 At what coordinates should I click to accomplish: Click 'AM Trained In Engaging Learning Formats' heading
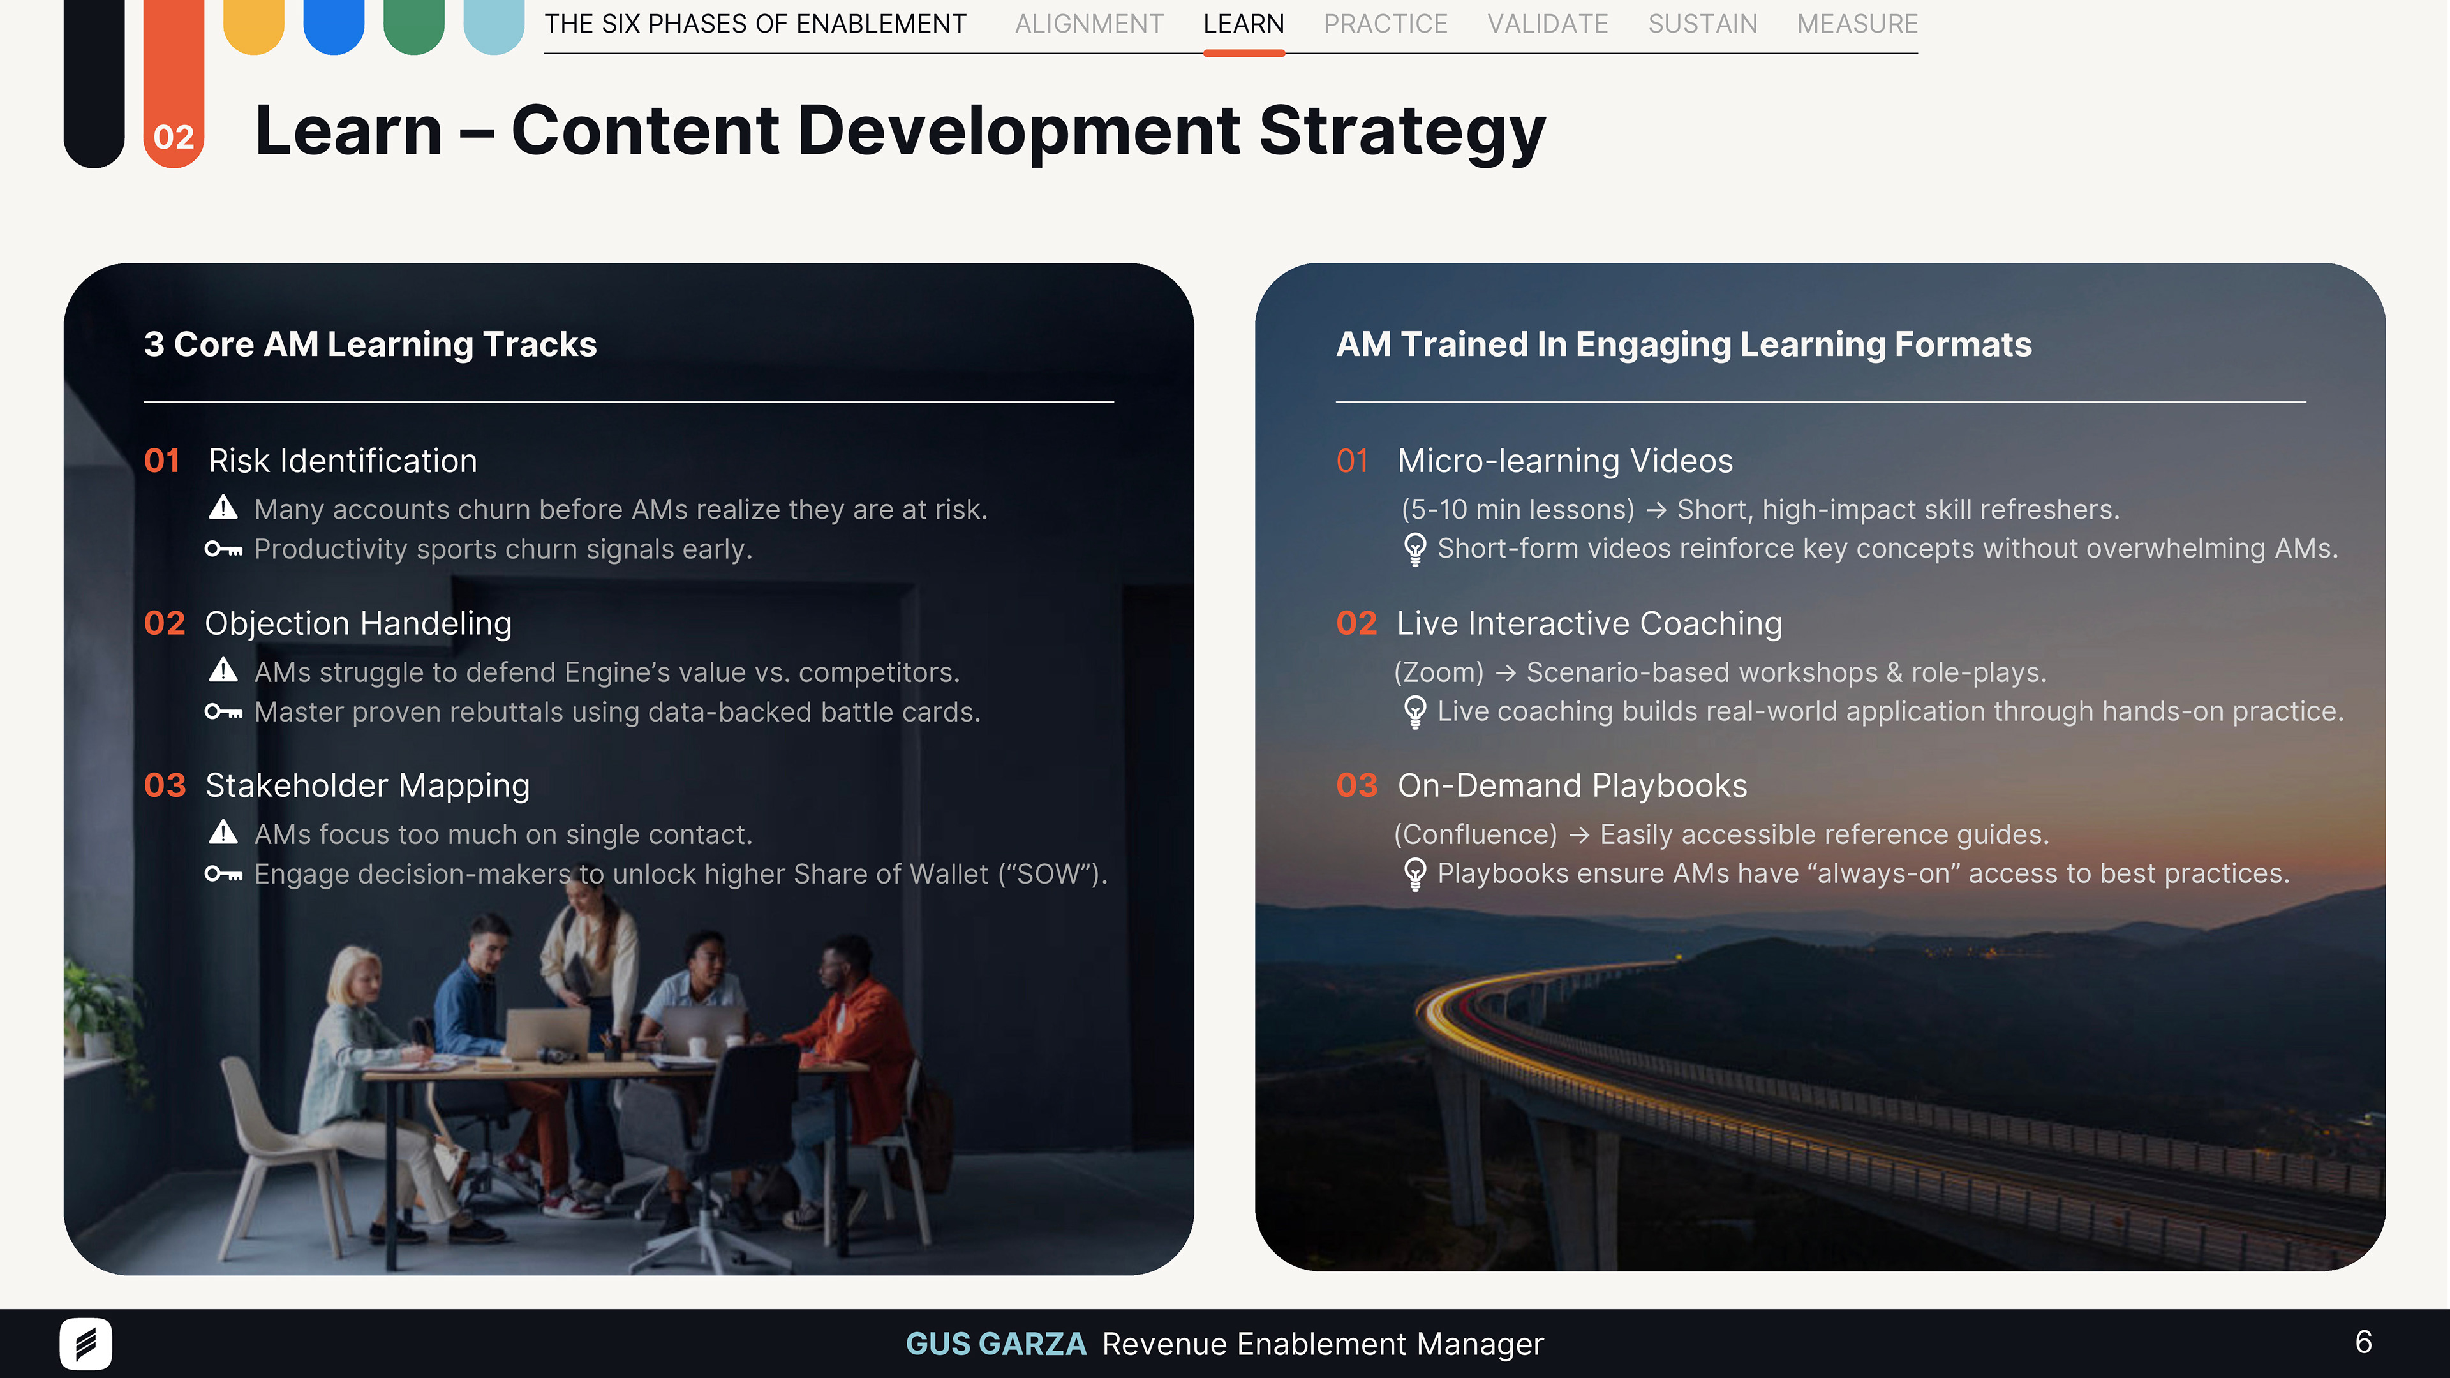[x=1684, y=344]
